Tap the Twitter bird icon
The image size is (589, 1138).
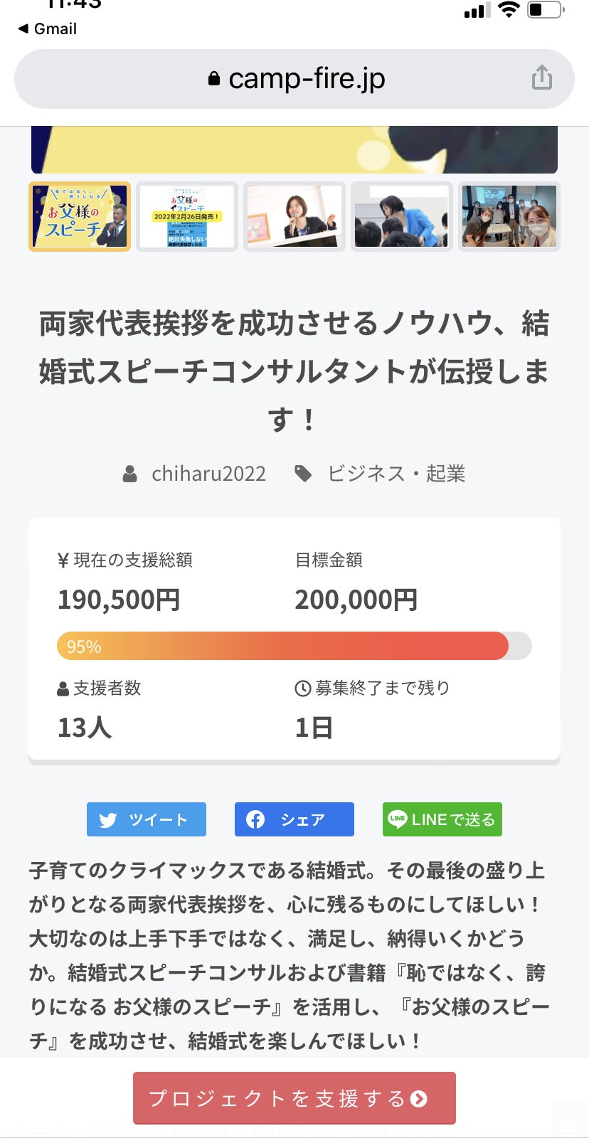point(108,820)
